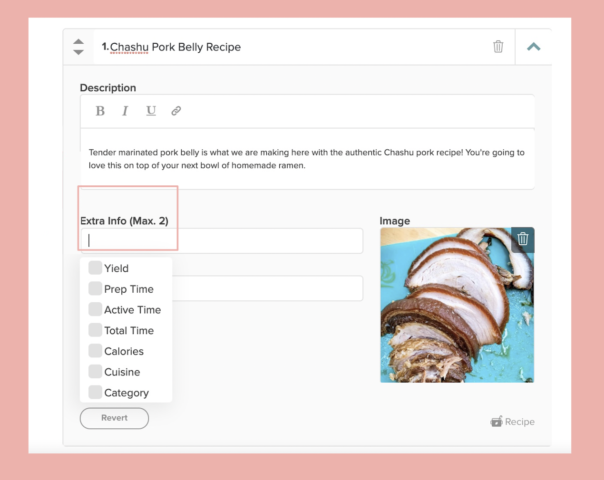Viewport: 604px width, 480px height.
Task: Delete the Chashu Pork Belly Recipe item
Action: click(x=498, y=47)
